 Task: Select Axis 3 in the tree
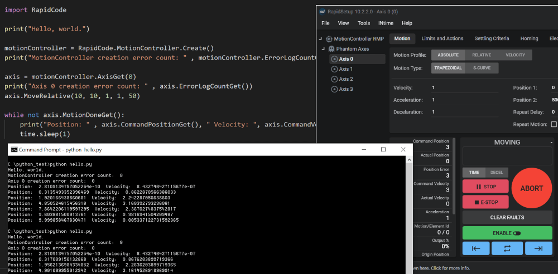[346, 89]
